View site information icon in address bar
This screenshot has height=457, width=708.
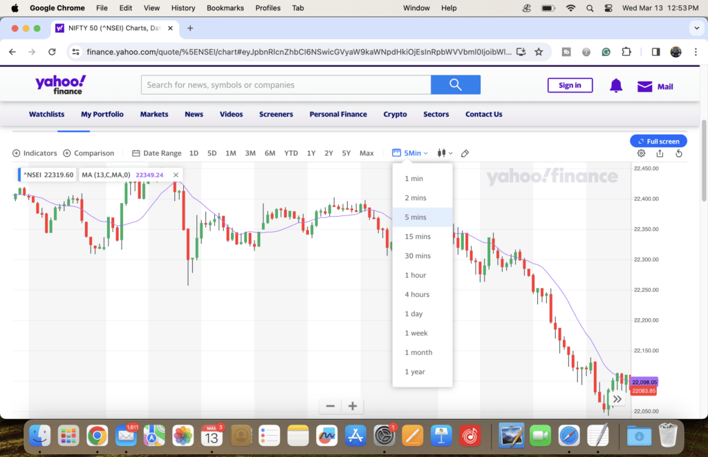click(76, 52)
